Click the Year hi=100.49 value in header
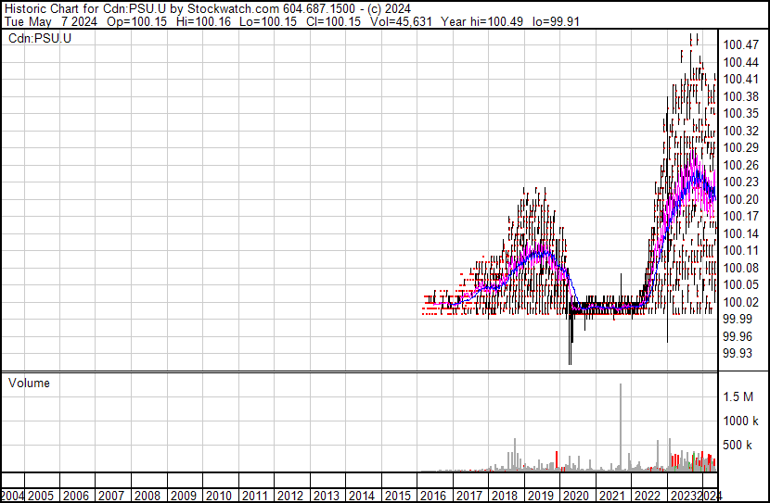This screenshot has height=503, width=770. click(x=481, y=22)
